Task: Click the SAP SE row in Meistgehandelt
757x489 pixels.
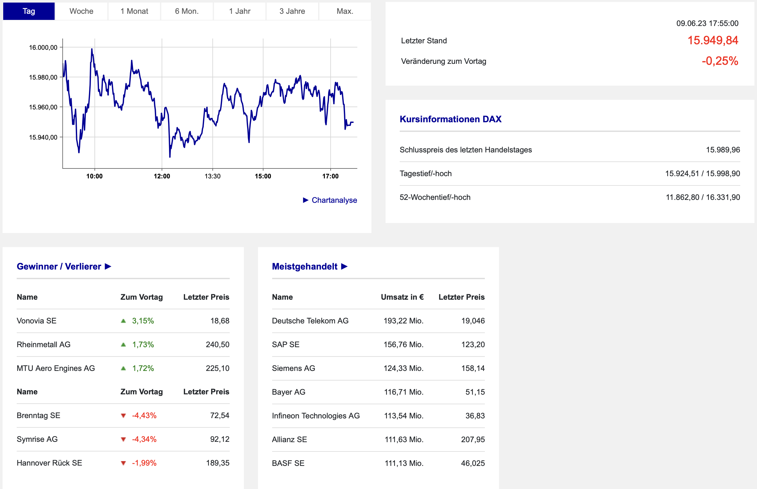Action: [286, 345]
